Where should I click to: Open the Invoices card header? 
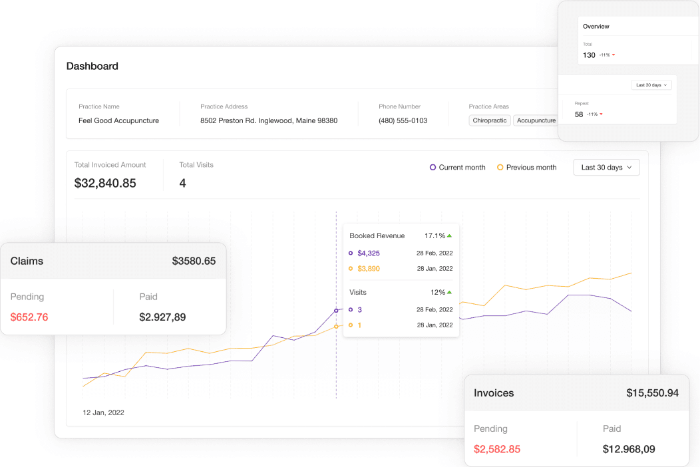point(576,393)
